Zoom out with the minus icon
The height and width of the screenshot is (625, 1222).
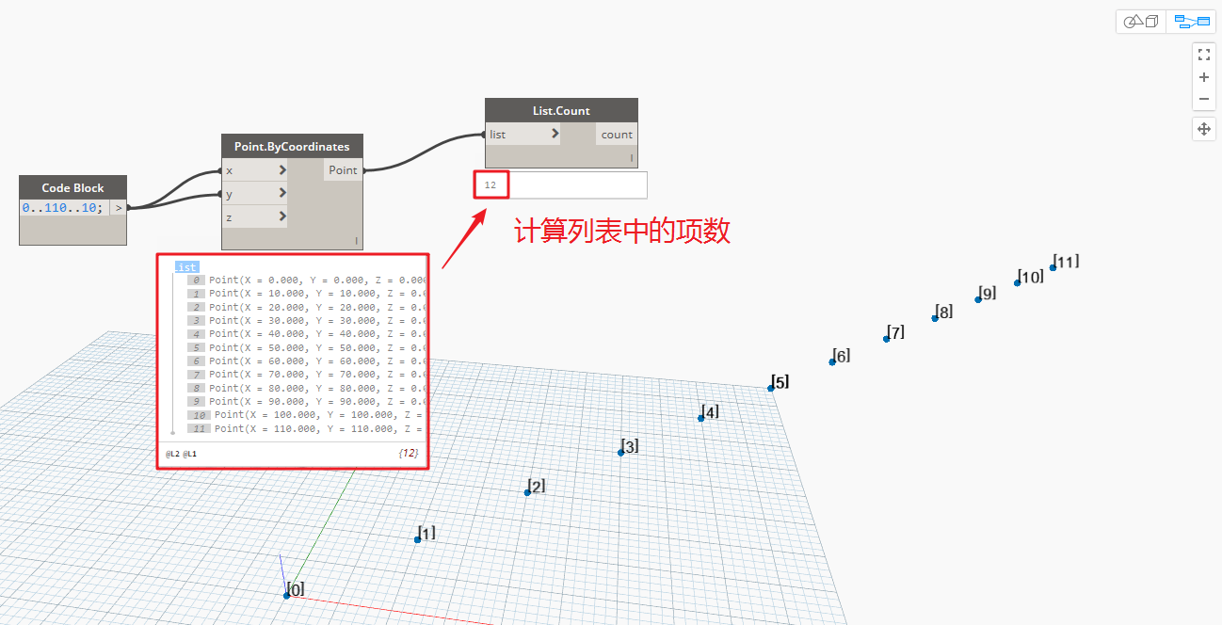1203,99
